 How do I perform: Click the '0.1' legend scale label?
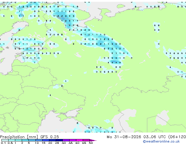coord(3,143)
